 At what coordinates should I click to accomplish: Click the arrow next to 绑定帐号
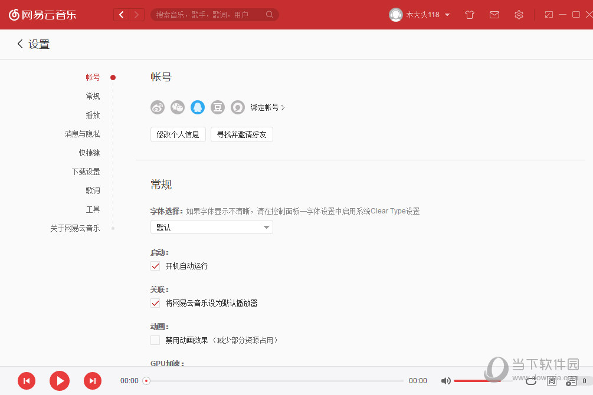tap(282, 107)
